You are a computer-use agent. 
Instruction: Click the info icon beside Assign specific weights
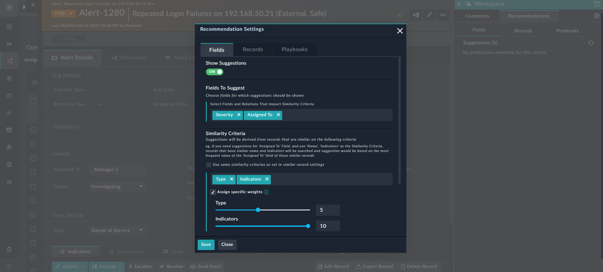coord(266,192)
